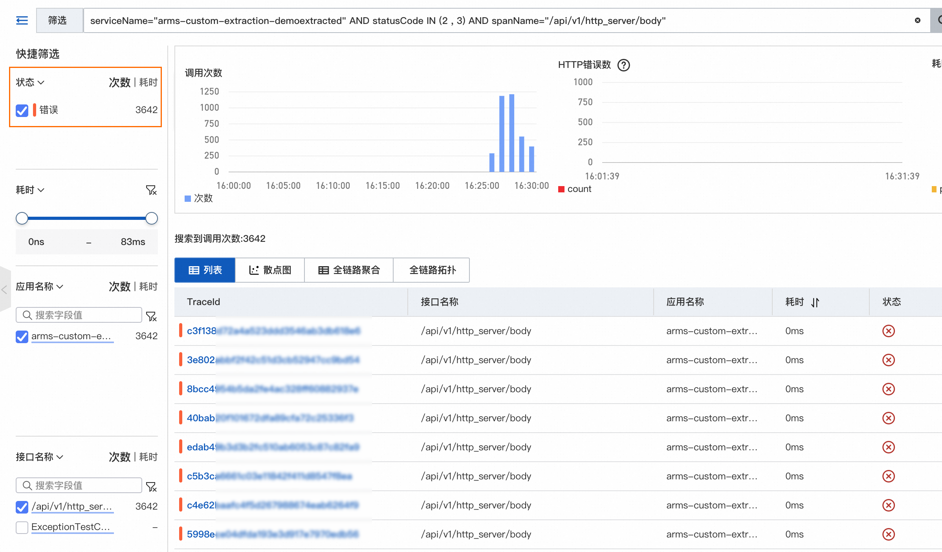Click the 耗时 slider track between handles

pos(87,218)
